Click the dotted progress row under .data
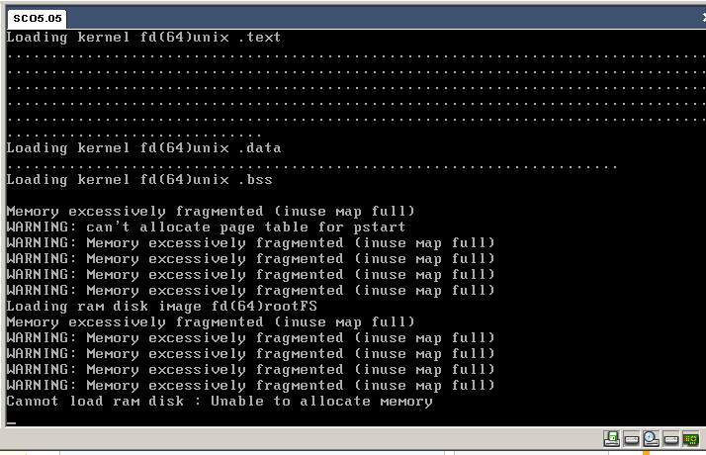 coord(311,164)
